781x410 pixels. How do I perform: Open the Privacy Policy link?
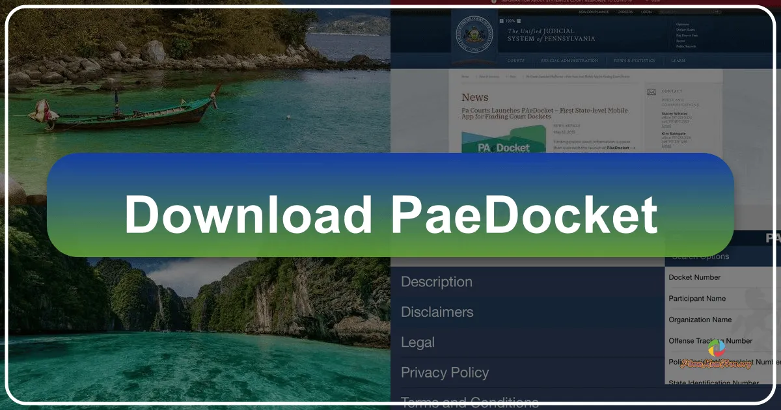click(445, 372)
